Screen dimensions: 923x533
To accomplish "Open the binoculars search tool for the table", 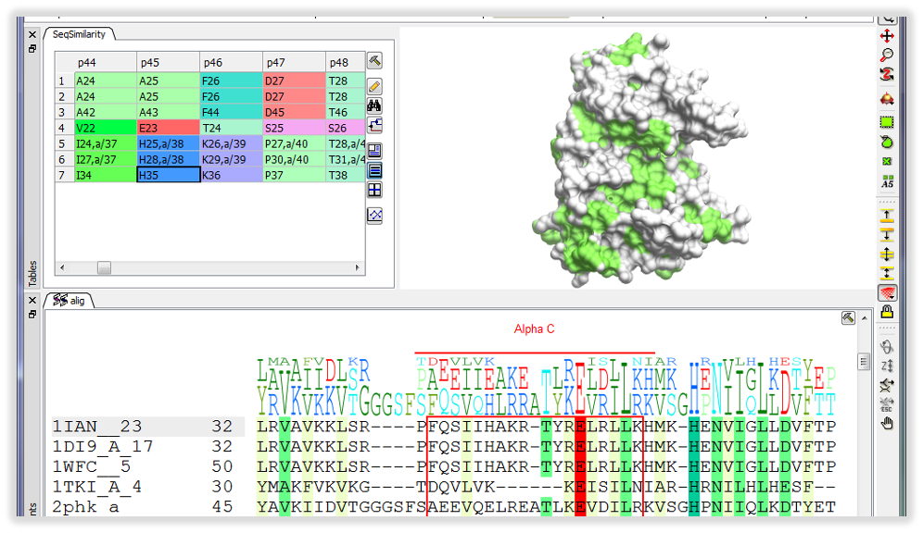I will 374,105.
